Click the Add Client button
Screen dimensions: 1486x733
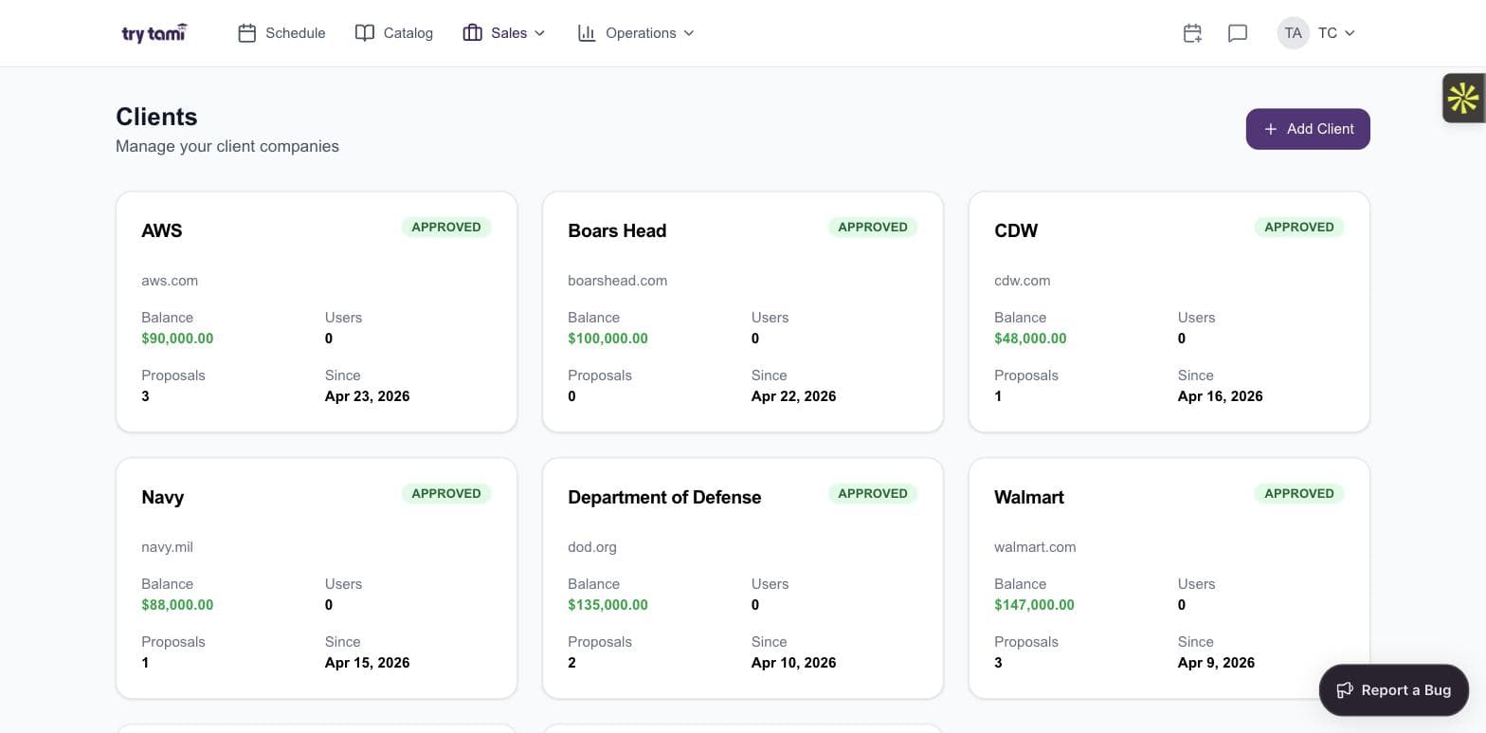click(x=1308, y=129)
